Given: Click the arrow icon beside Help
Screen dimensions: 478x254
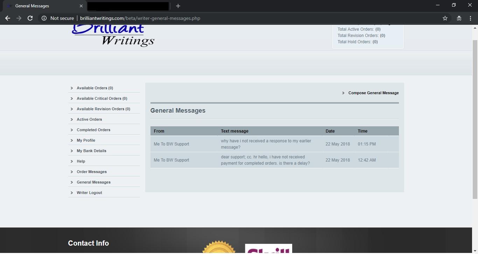Looking at the screenshot, I should click(72, 161).
